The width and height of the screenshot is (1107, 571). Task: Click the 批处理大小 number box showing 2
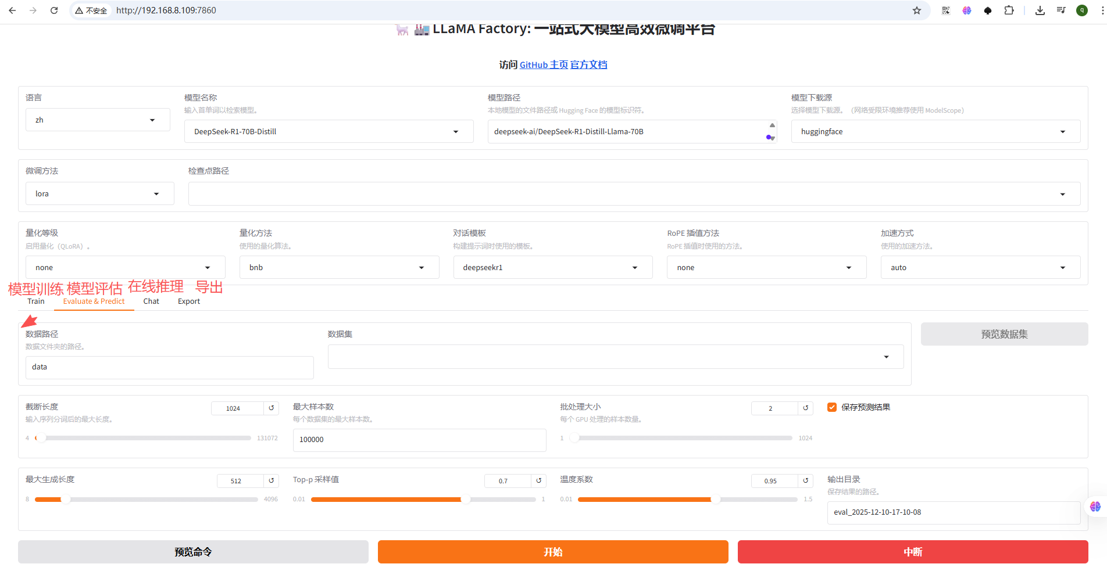click(774, 408)
